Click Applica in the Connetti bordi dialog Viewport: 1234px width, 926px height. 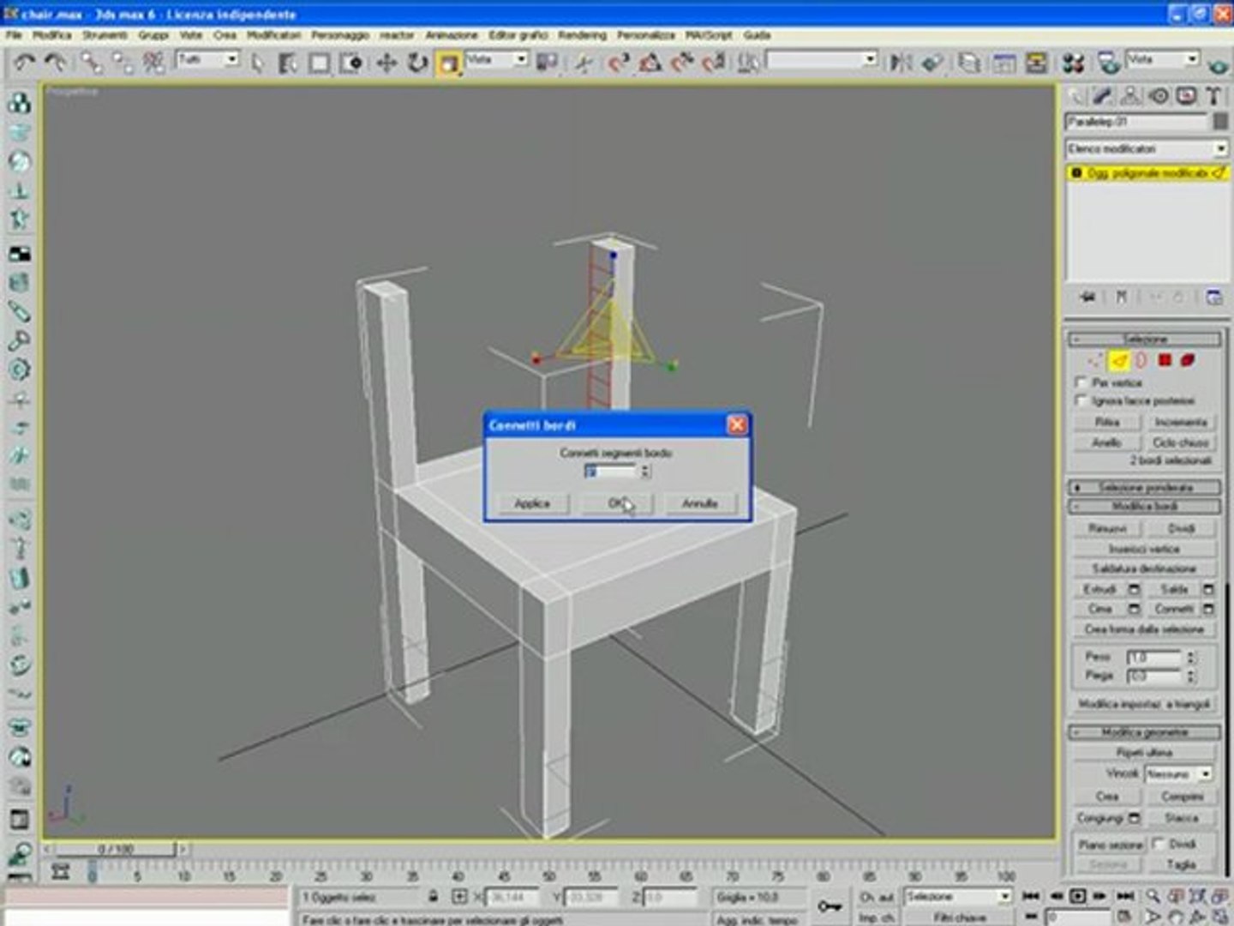point(532,503)
